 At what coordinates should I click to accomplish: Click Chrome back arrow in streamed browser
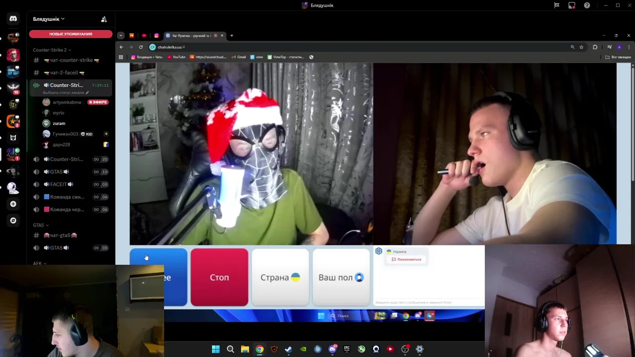122,47
